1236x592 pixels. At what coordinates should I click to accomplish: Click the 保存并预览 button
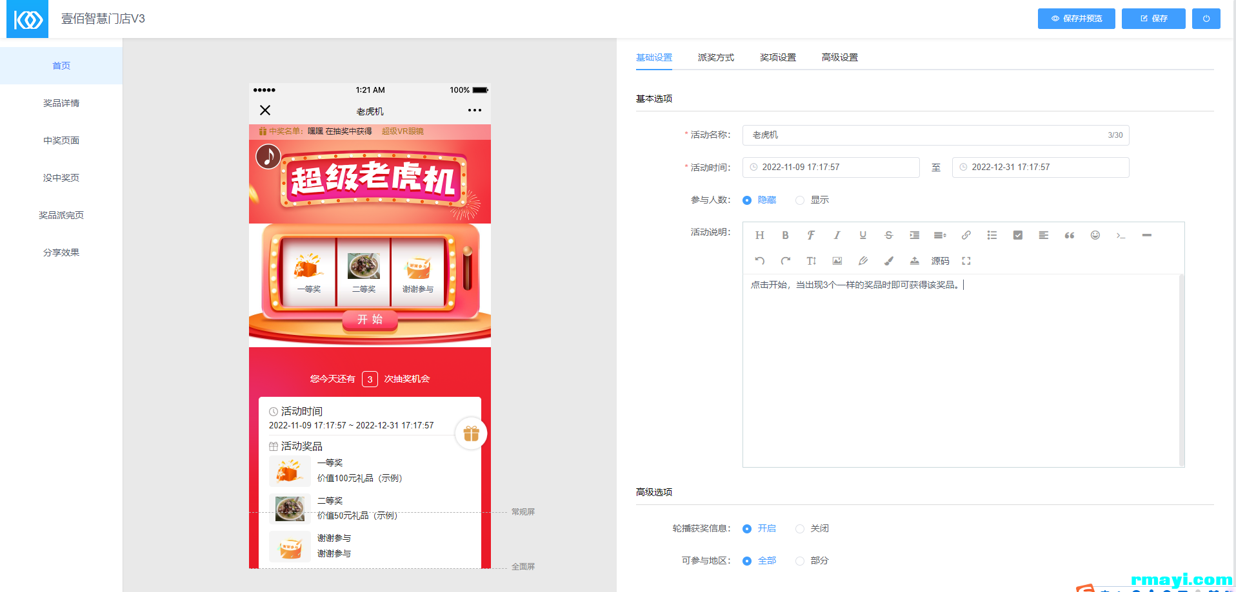tap(1076, 19)
